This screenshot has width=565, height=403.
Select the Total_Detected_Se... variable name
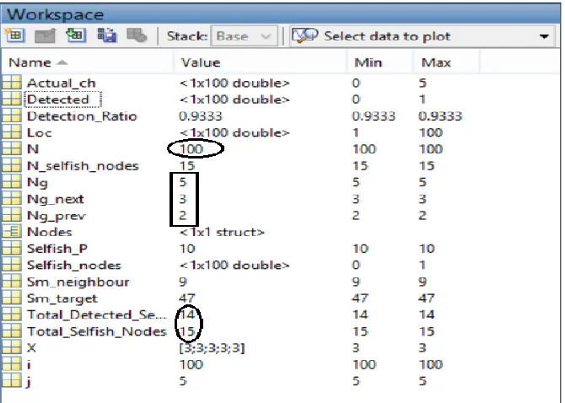[97, 315]
